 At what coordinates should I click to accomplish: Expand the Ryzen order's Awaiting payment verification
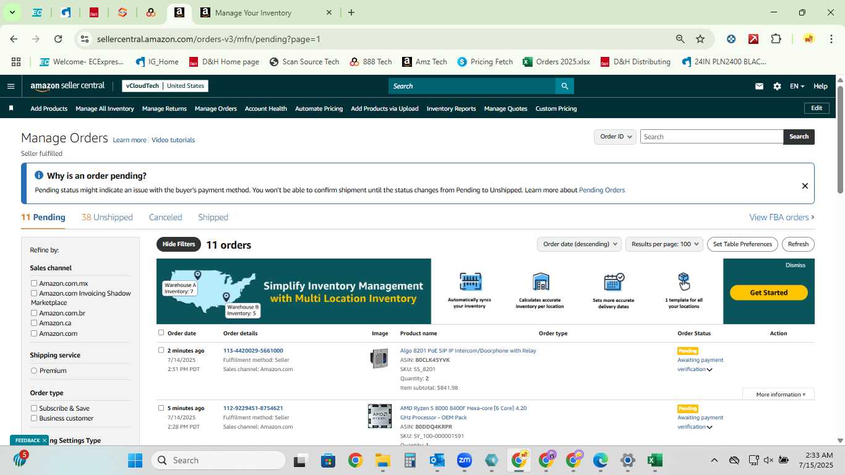[x=710, y=427]
